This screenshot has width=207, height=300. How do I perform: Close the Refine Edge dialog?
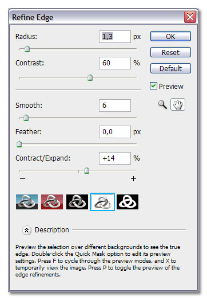190,17
